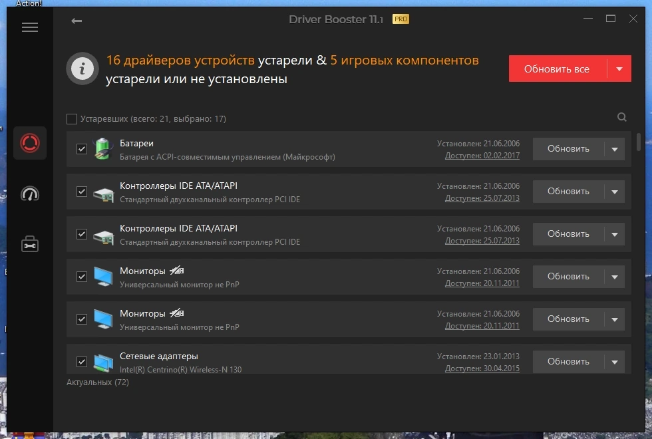Viewport: 652px width, 439px height.
Task: Open the first Мониторы row dropdown arrow
Action: [x=615, y=277]
